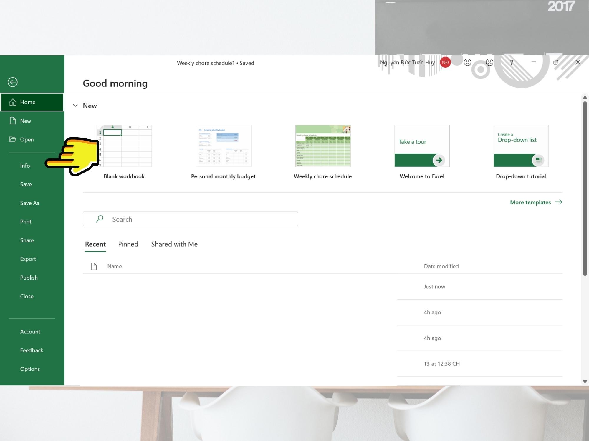Click the Name column header
Viewport: 589px width, 441px height.
[115, 266]
